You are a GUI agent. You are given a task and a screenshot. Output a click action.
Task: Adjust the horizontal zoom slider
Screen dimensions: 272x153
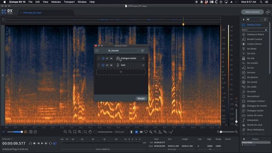point(227,132)
